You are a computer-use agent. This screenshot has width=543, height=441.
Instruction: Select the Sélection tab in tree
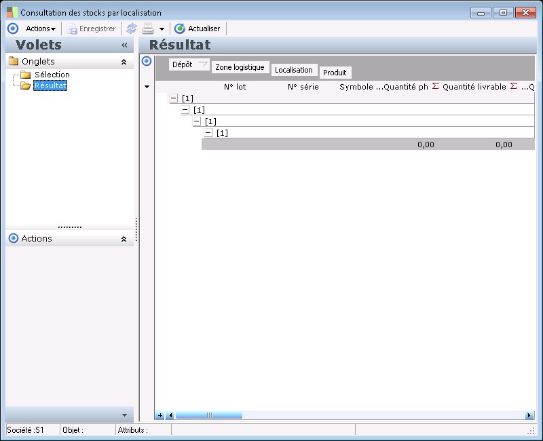click(52, 75)
